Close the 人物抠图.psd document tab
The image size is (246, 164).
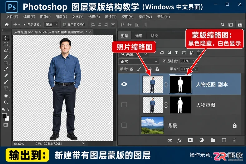click(x=90, y=32)
